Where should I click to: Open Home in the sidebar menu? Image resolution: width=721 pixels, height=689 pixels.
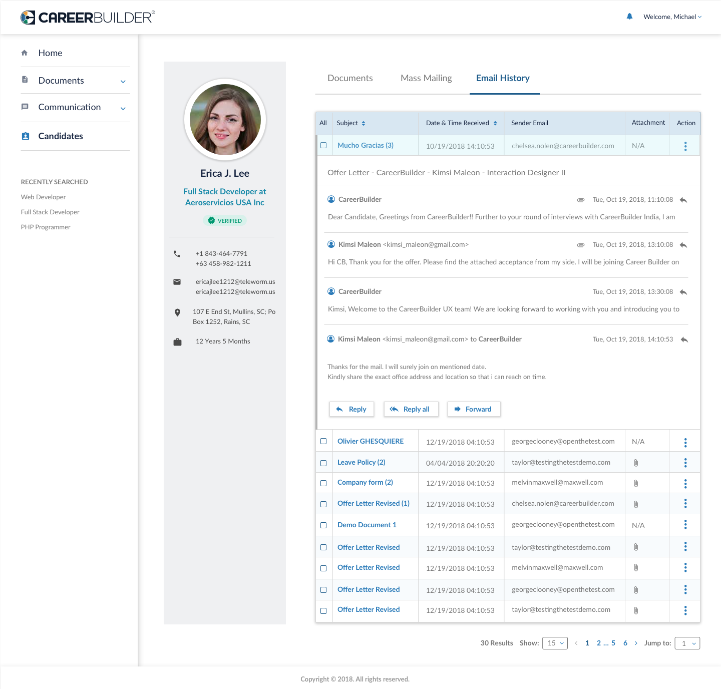(50, 53)
